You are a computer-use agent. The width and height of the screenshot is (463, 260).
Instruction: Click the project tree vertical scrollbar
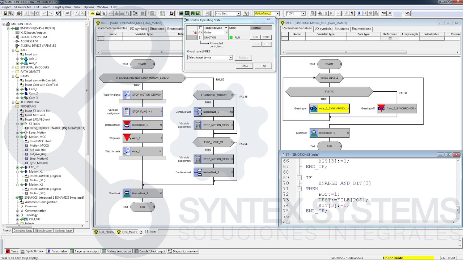87,123
